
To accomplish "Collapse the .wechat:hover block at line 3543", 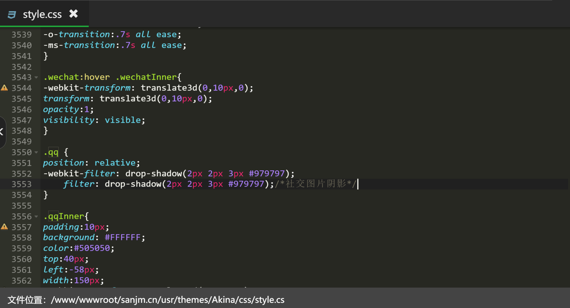I will click(x=36, y=78).
